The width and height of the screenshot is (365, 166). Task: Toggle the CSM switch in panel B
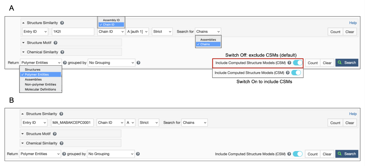pyautogui.click(x=298, y=154)
